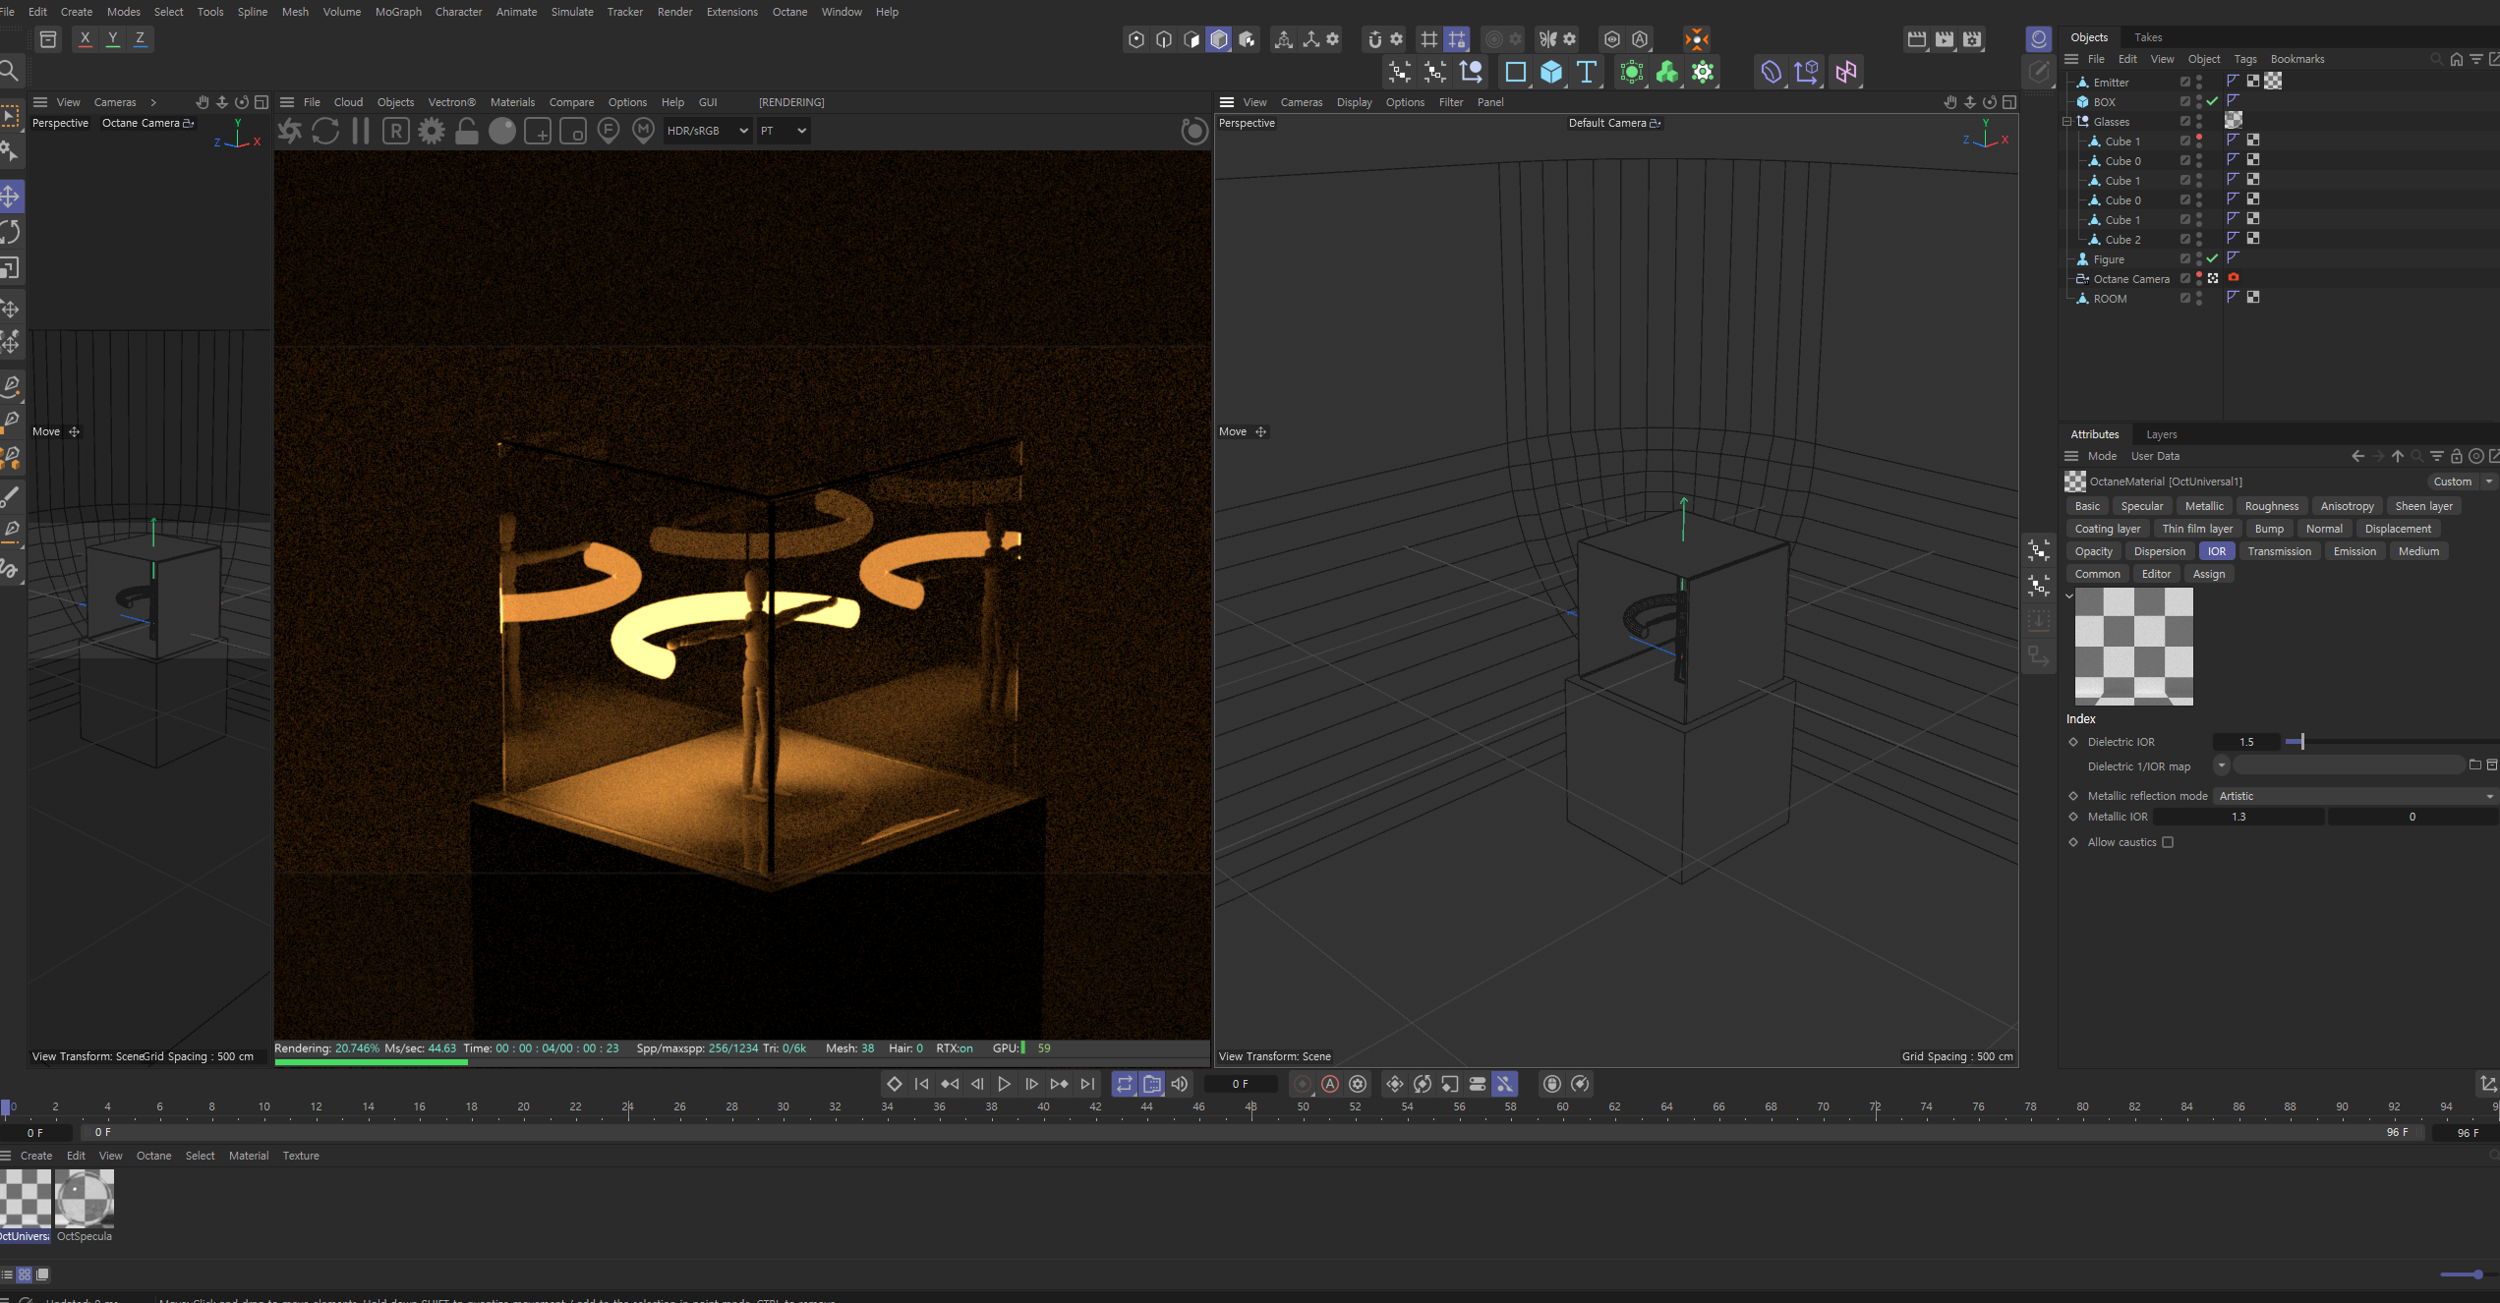Expand the left viewport Cameras menu arrow

(153, 102)
